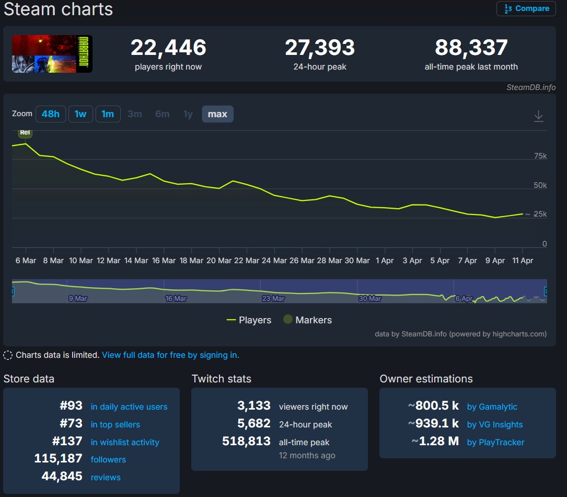
Task: Click the 12 months ago text
Action: (307, 455)
